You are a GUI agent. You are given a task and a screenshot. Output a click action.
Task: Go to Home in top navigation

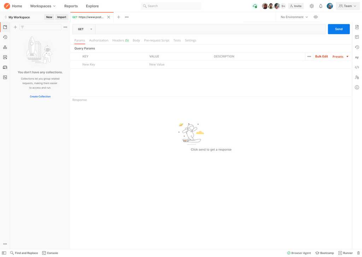(x=17, y=6)
